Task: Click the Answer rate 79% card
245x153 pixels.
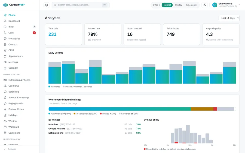Action: tap(103, 34)
